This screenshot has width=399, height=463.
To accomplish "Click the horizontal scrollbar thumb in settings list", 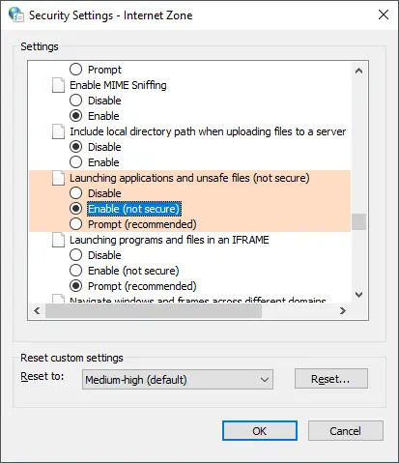I will click(x=154, y=310).
